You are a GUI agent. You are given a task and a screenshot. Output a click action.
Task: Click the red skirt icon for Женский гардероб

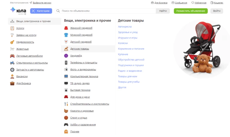(x=66, y=28)
